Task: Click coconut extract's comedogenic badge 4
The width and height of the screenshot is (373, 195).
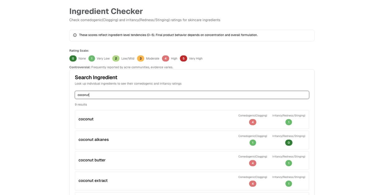Action: click(253, 184)
